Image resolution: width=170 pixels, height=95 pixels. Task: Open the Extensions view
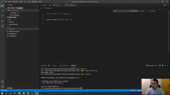click(x=2, y=26)
